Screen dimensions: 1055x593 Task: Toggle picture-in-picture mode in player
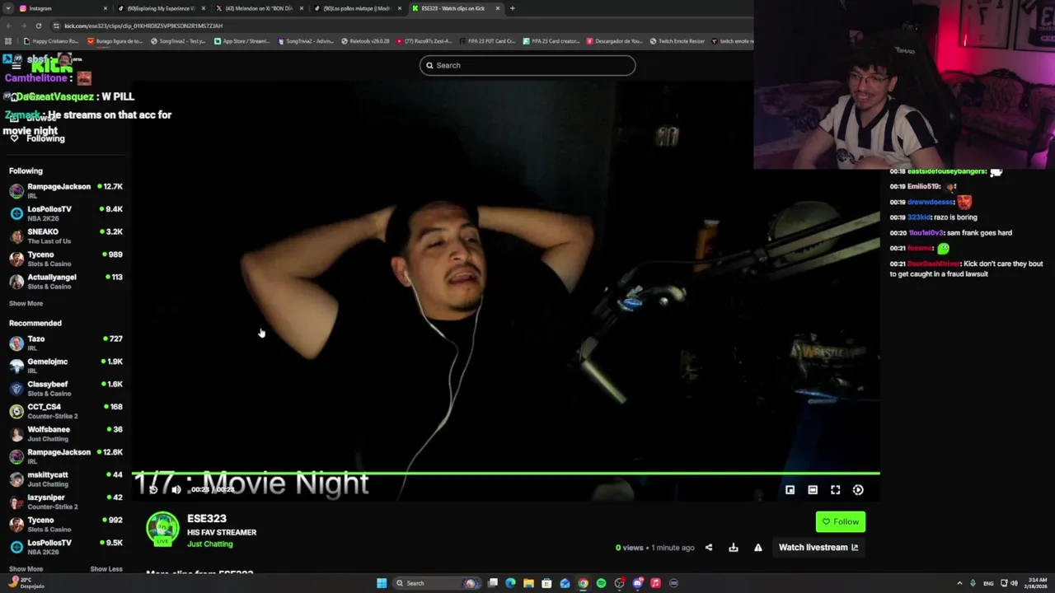[790, 489]
